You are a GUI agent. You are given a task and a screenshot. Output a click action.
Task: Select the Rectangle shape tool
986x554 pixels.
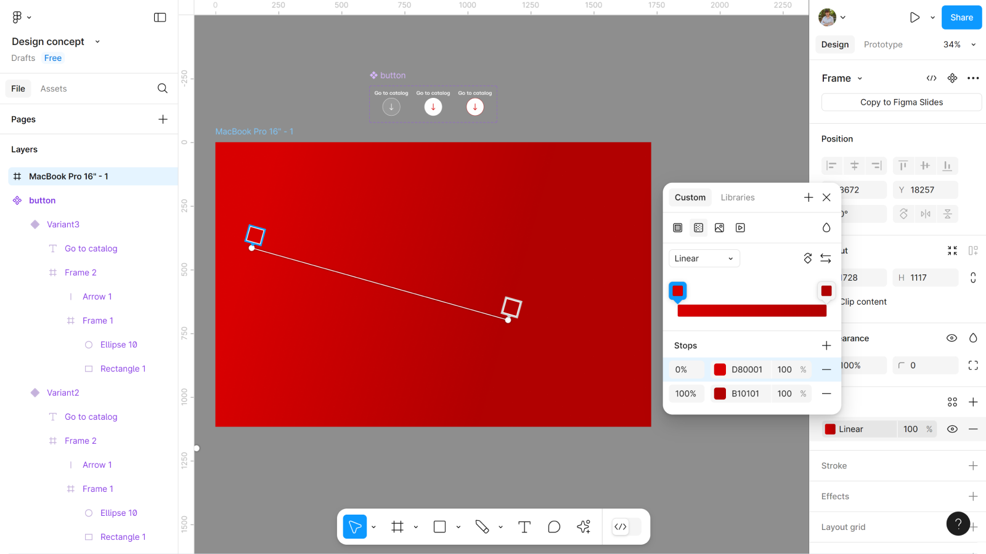click(x=439, y=527)
